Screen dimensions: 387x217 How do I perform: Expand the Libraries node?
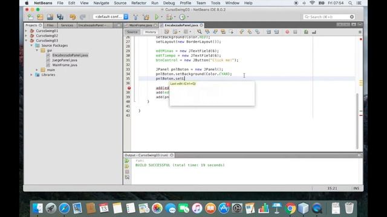tap(31, 75)
